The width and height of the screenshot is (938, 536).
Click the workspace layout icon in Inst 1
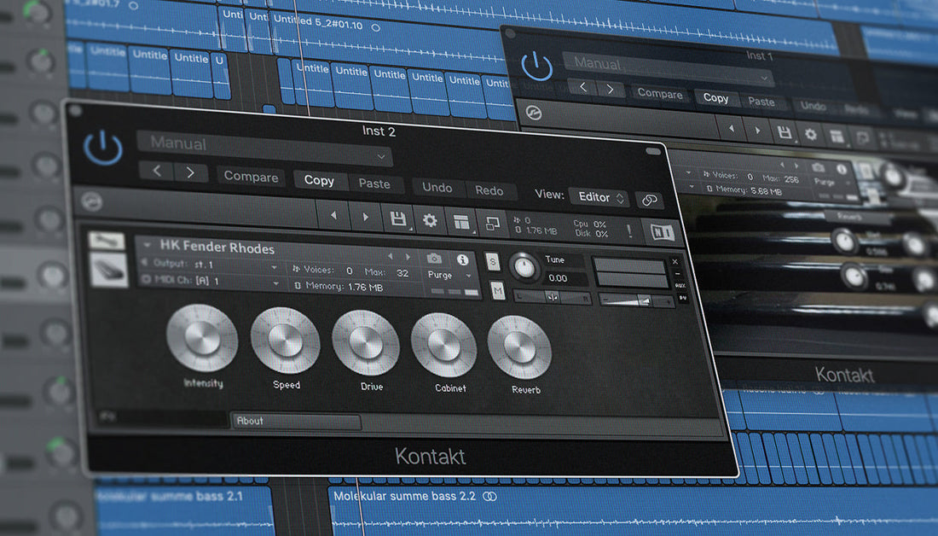[x=837, y=137]
